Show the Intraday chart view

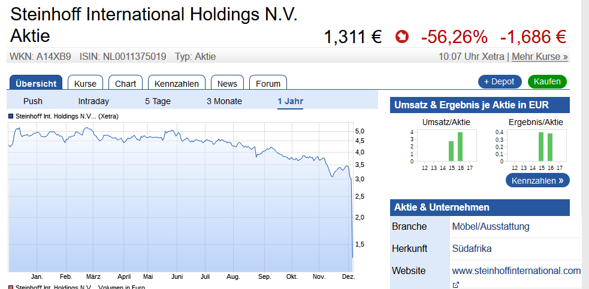[x=93, y=101]
